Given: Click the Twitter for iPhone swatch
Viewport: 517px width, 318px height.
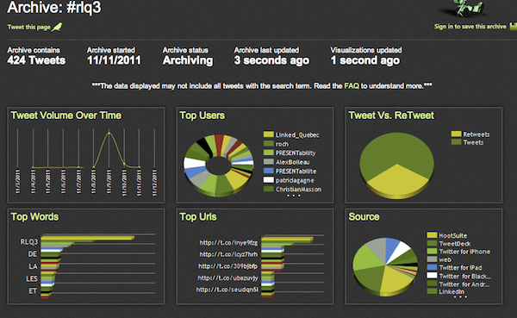Looking at the screenshot, I should tap(432, 252).
